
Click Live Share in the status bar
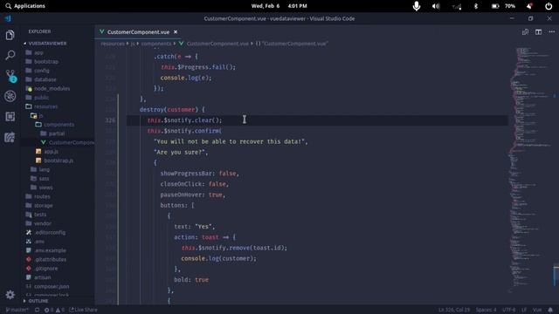pos(83,310)
